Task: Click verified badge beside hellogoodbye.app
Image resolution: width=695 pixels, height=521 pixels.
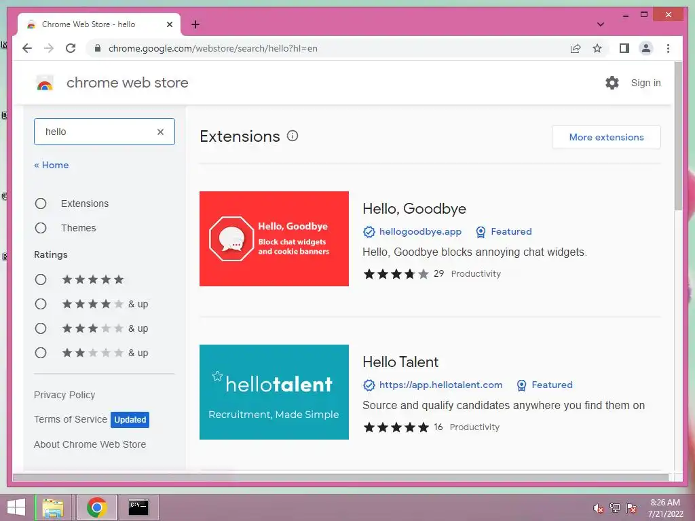Action: point(369,232)
